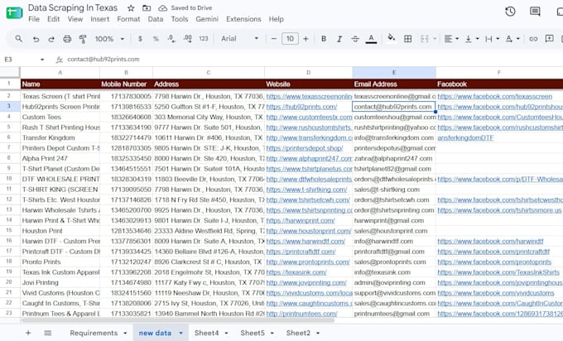This screenshot has height=341, width=563.
Task: Increase decimal places
Action: point(187,39)
